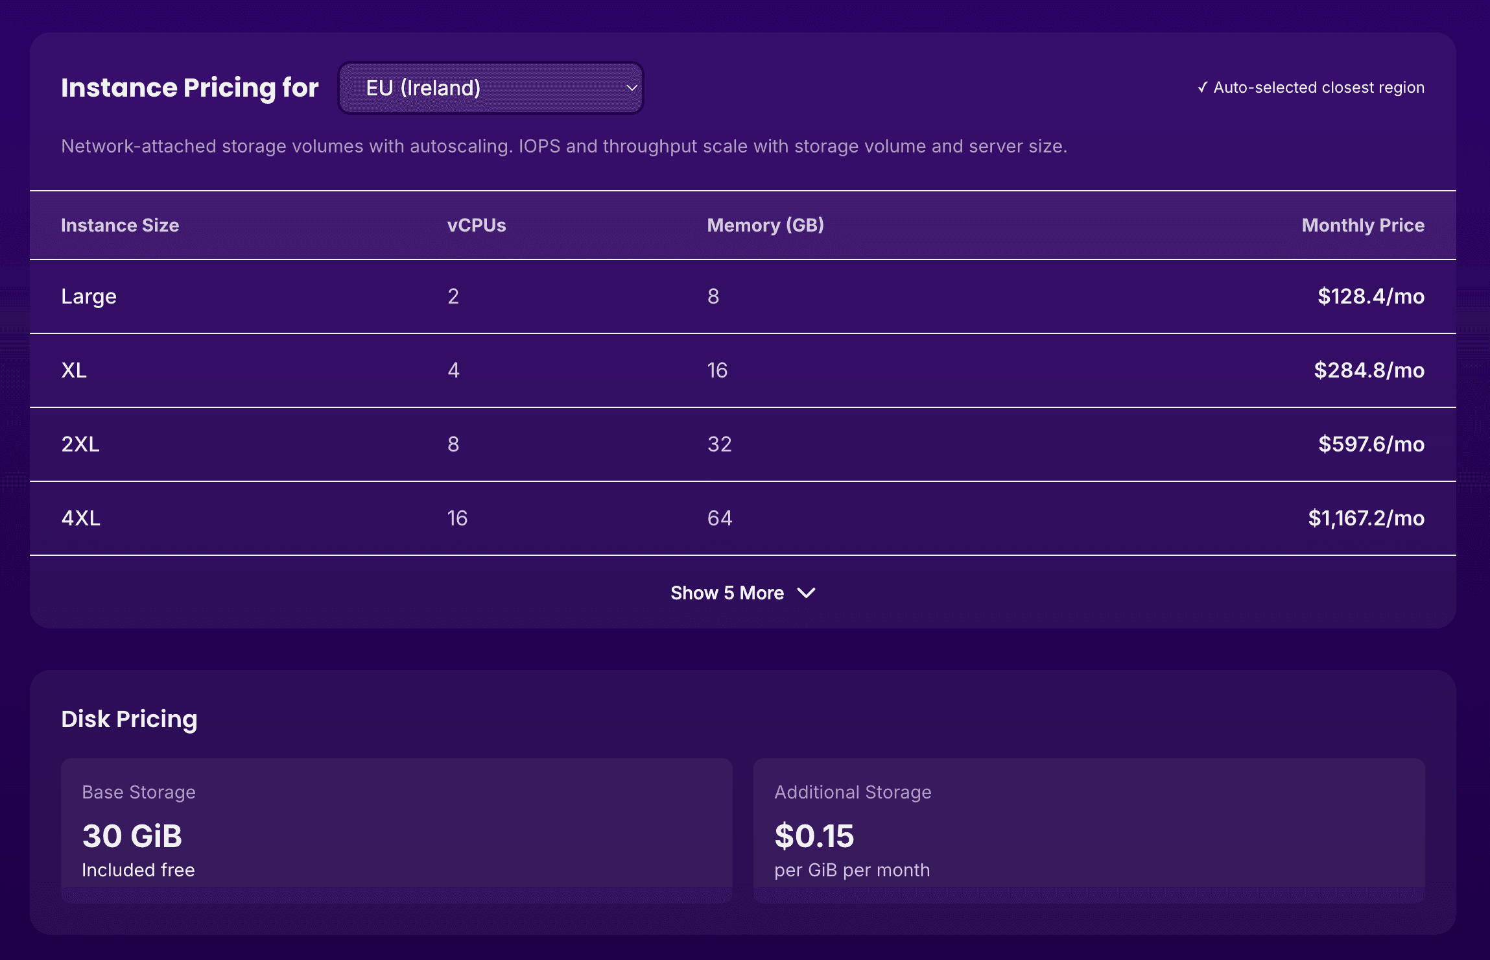The height and width of the screenshot is (960, 1490).
Task: Click the down arrow beside Show 5 More
Action: click(x=807, y=592)
